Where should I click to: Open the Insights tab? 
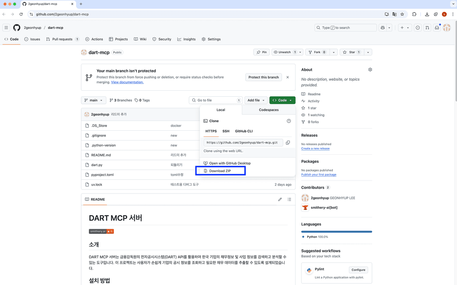coord(187,39)
